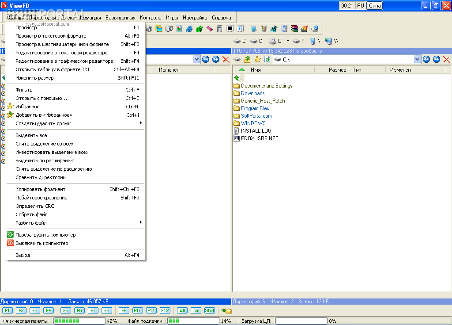Image resolution: width=452 pixels, height=325 pixels.
Task: Toggle the Shift modifier button
Action: (x=210, y=310)
